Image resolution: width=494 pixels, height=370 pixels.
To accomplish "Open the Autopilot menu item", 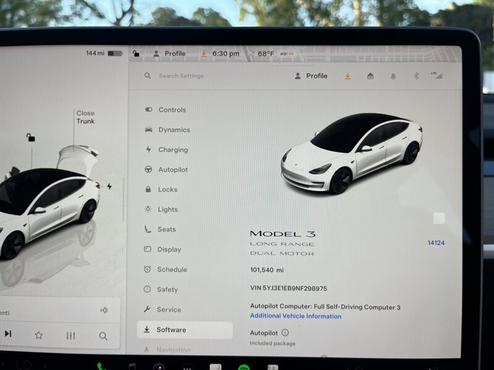I will (x=166, y=170).
